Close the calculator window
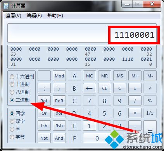The width and height of the screenshot is (164, 151). pyautogui.click(x=152, y=4)
